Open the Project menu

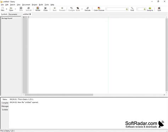point(34,5)
